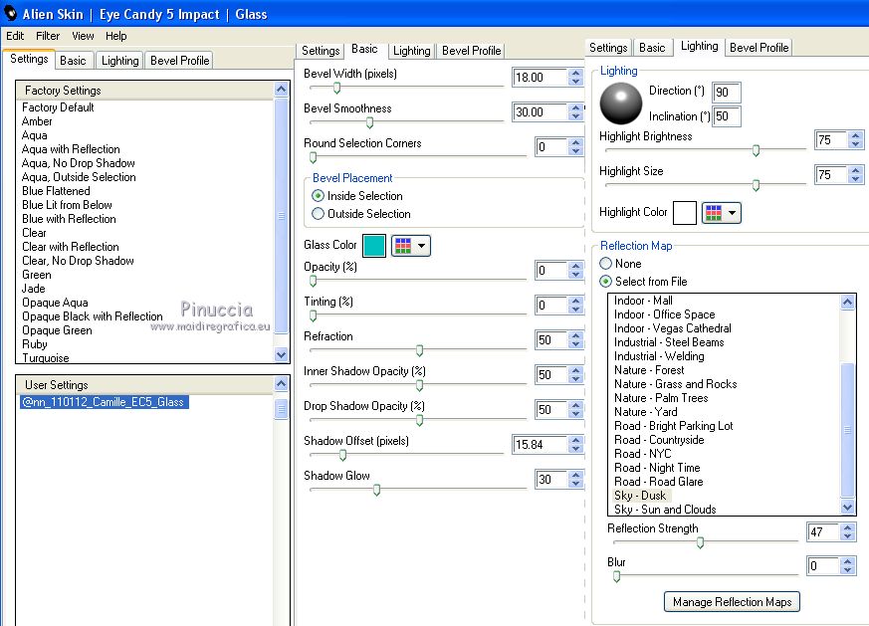Viewport: 869px width, 626px height.
Task: Choose None for Reflection Map
Action: pos(606,263)
